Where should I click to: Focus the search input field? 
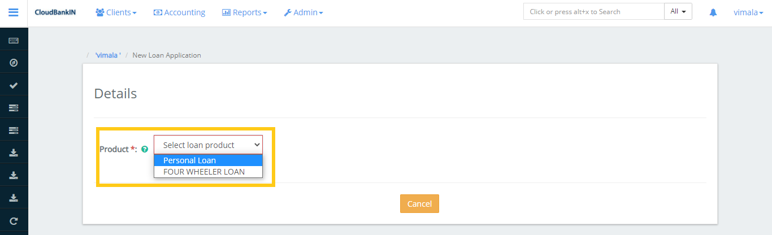click(x=593, y=12)
